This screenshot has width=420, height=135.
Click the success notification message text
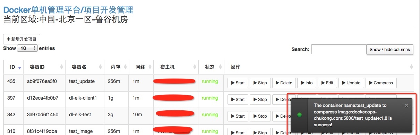pyautogui.click(x=353, y=115)
